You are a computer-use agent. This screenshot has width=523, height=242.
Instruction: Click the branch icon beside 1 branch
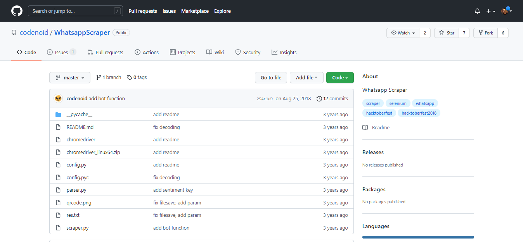[x=99, y=77]
